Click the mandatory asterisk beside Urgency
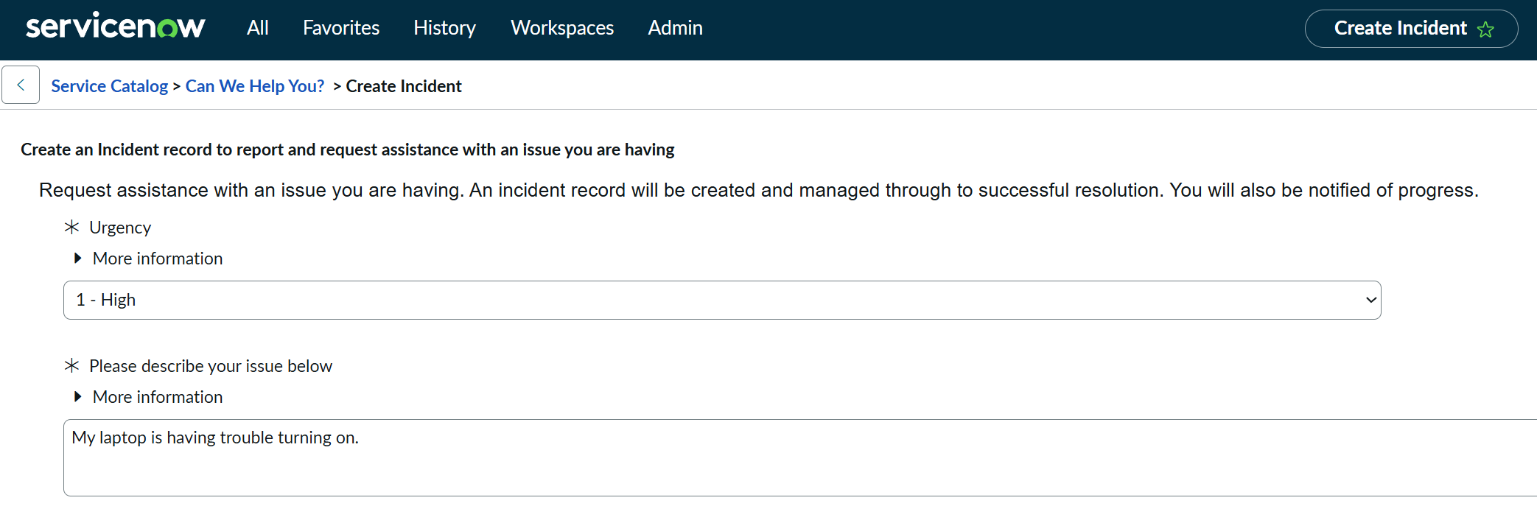 pos(71,227)
